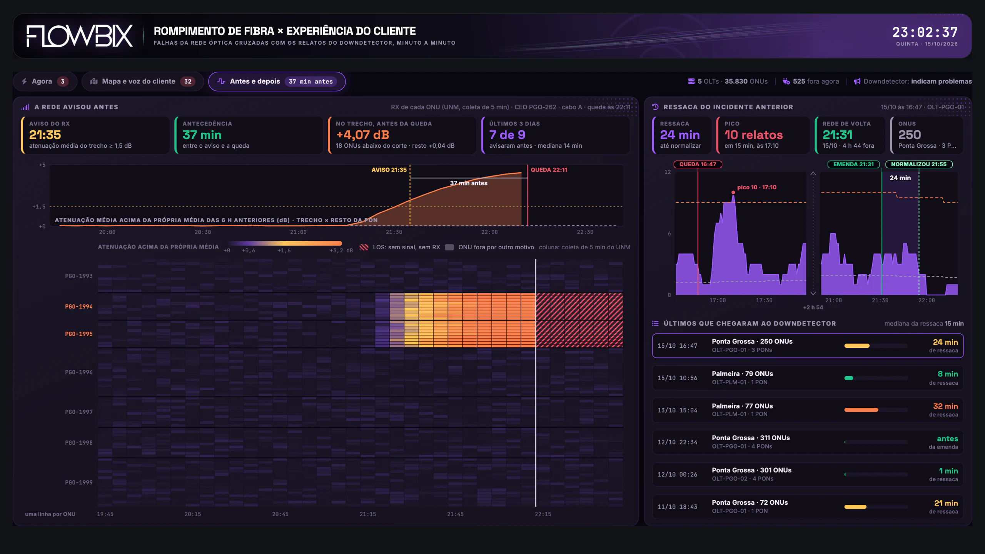Click the 23:02:37 clock
The width and height of the screenshot is (985, 554).
pos(925,32)
